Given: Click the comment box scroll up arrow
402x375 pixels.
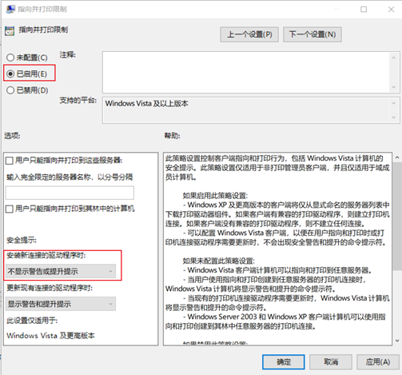Looking at the screenshot, I should [x=394, y=58].
